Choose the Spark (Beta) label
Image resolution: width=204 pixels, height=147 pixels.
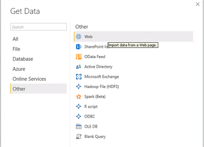click(95, 97)
